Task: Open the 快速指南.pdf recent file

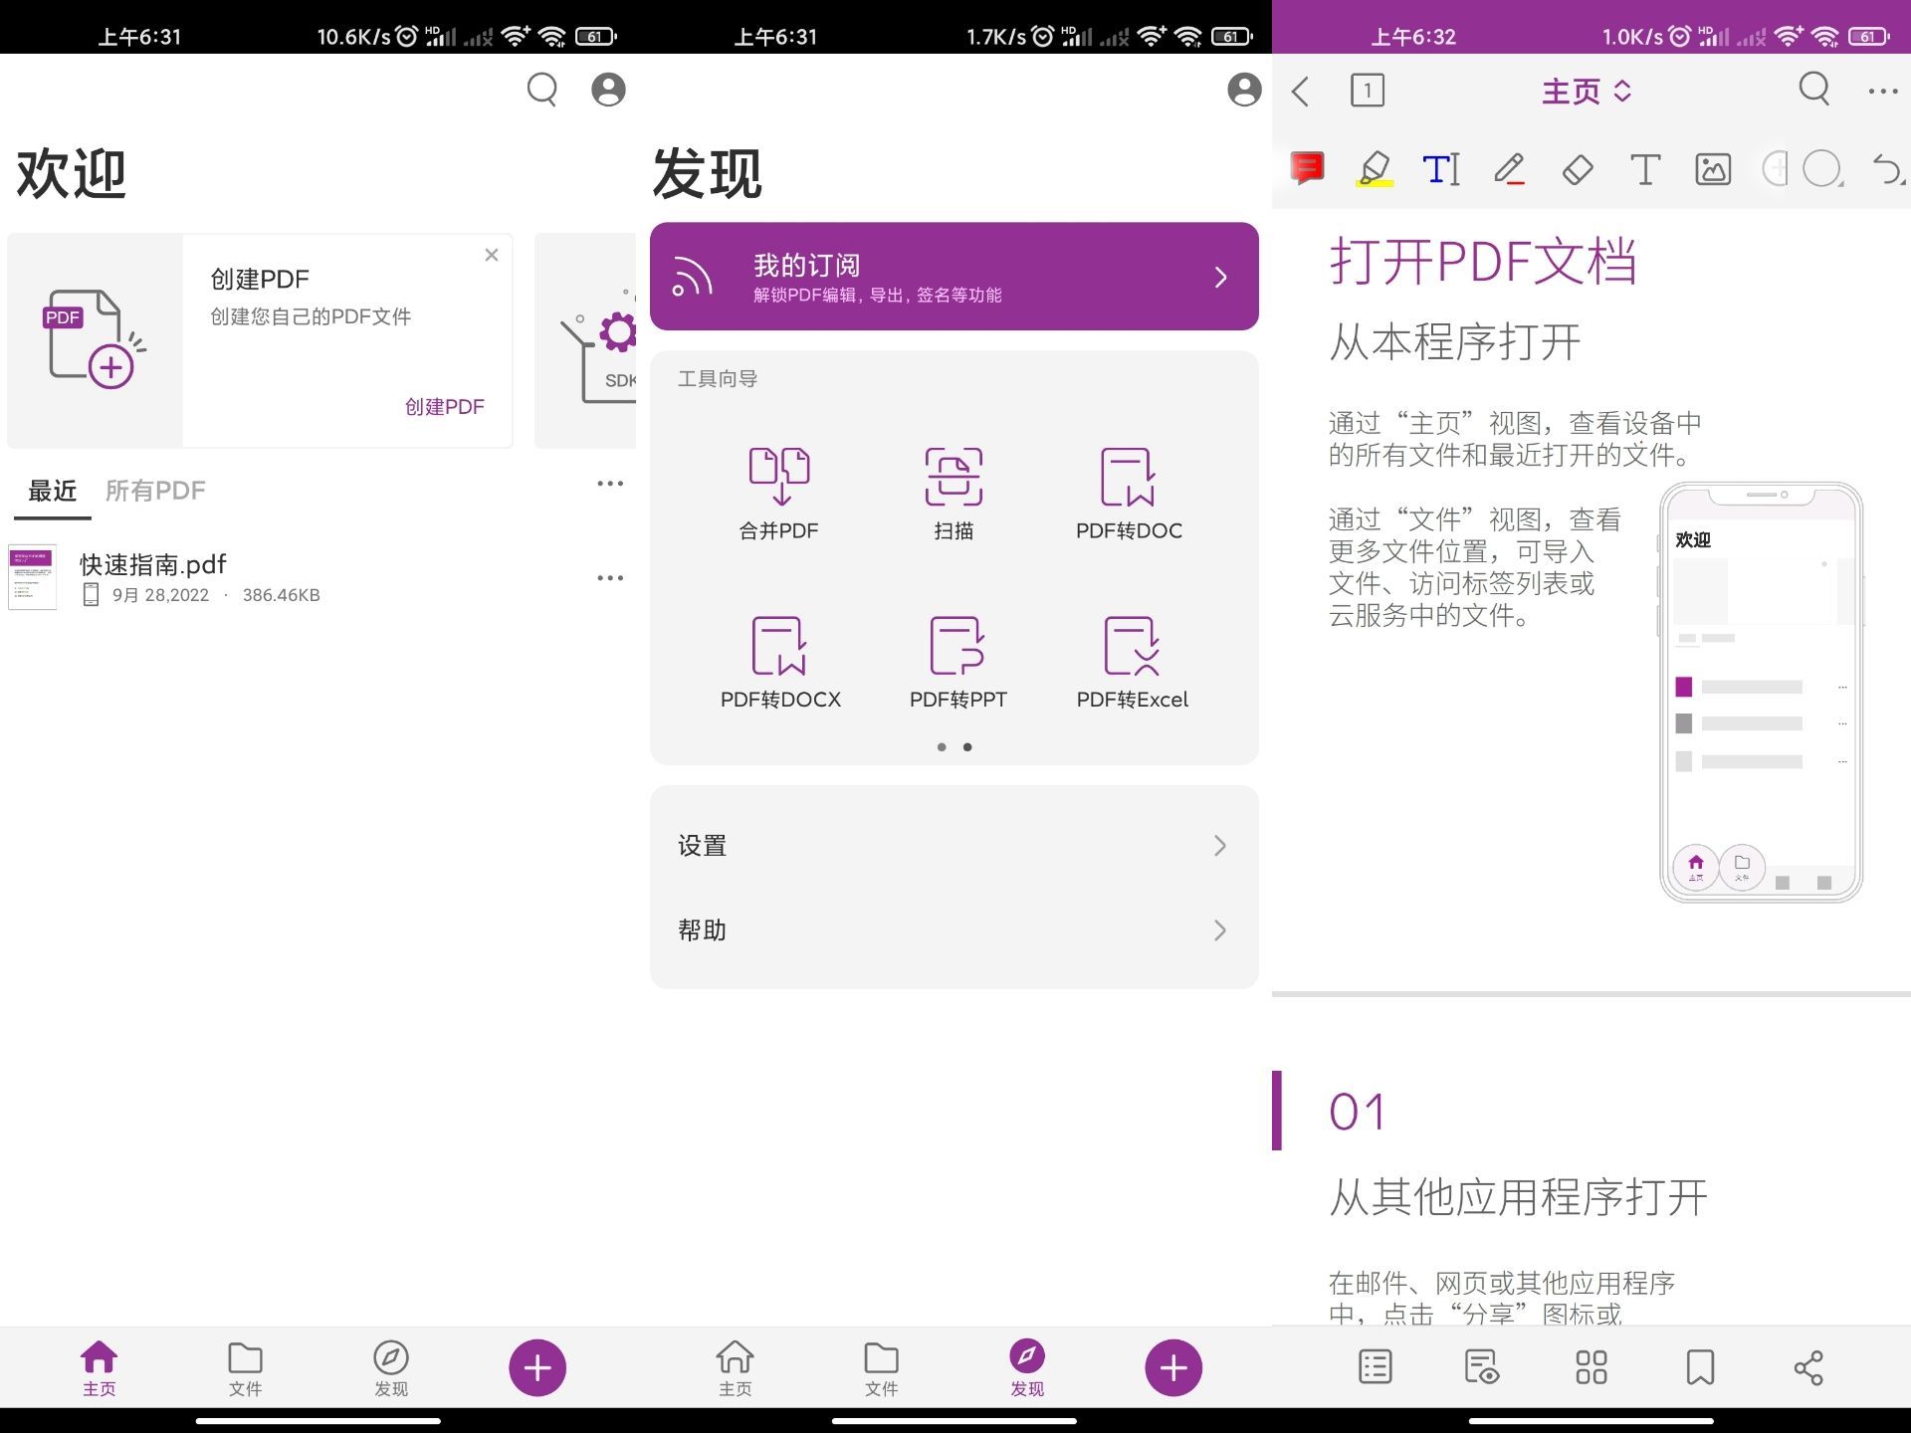Action: pyautogui.click(x=151, y=564)
